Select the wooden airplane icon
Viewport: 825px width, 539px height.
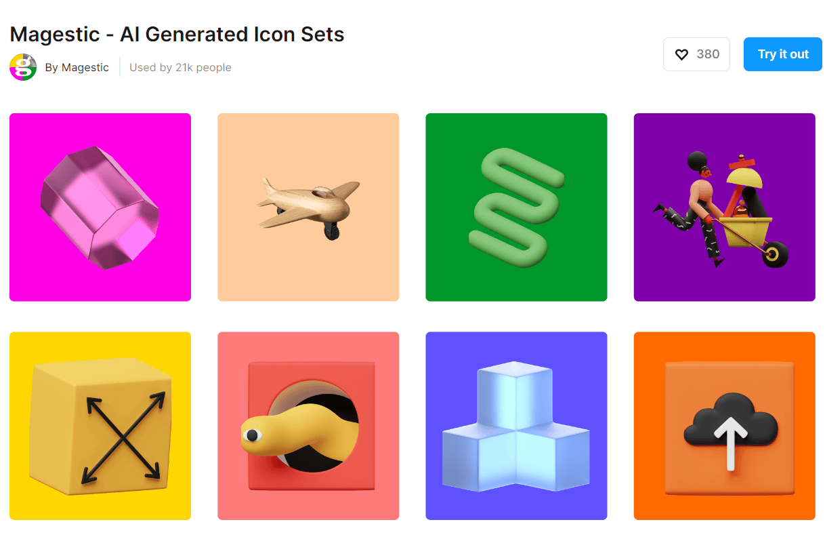coord(308,207)
